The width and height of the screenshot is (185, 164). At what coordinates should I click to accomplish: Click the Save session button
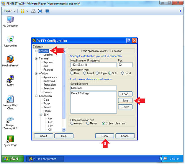[x=125, y=101]
